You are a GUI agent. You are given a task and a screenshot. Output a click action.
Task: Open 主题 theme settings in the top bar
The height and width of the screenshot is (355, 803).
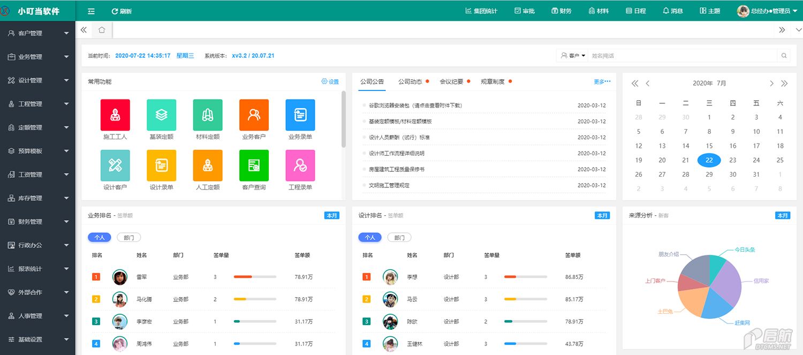pos(710,11)
